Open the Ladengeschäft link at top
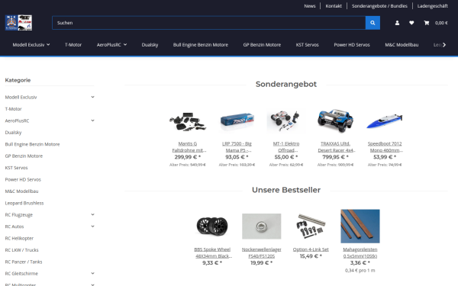The width and height of the screenshot is (458, 286). point(432,6)
